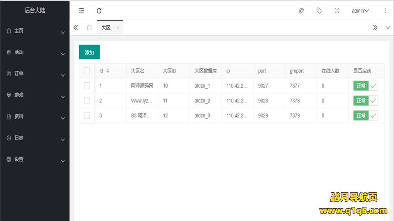Expand the 设置 sidebar menu
This screenshot has width=394, height=221.
tap(35, 160)
